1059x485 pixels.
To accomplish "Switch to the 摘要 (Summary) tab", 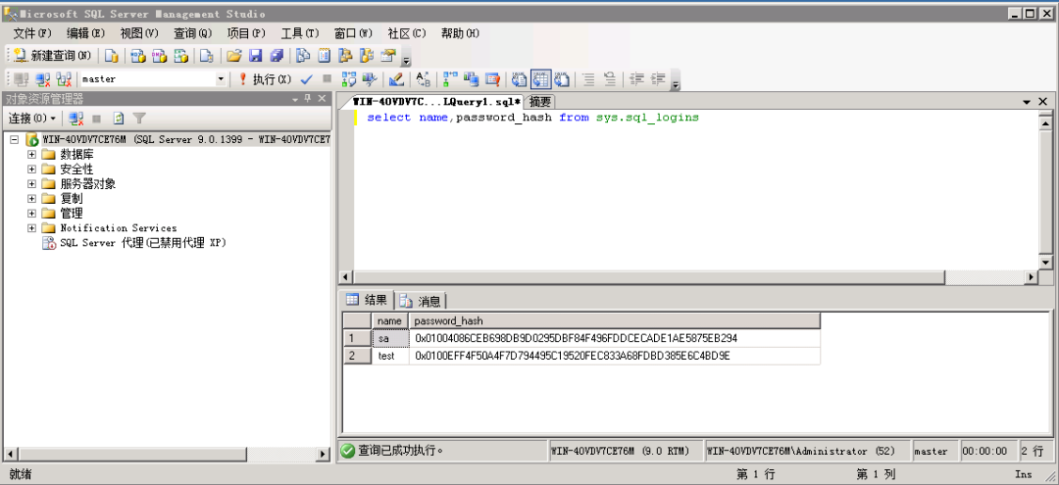I will (540, 102).
